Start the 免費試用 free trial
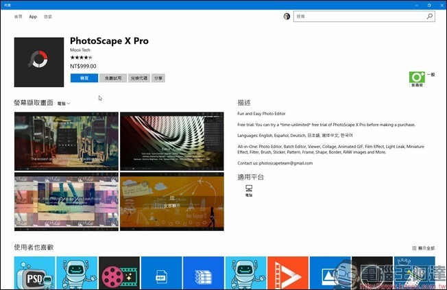The width and height of the screenshot is (447, 290). (x=113, y=78)
